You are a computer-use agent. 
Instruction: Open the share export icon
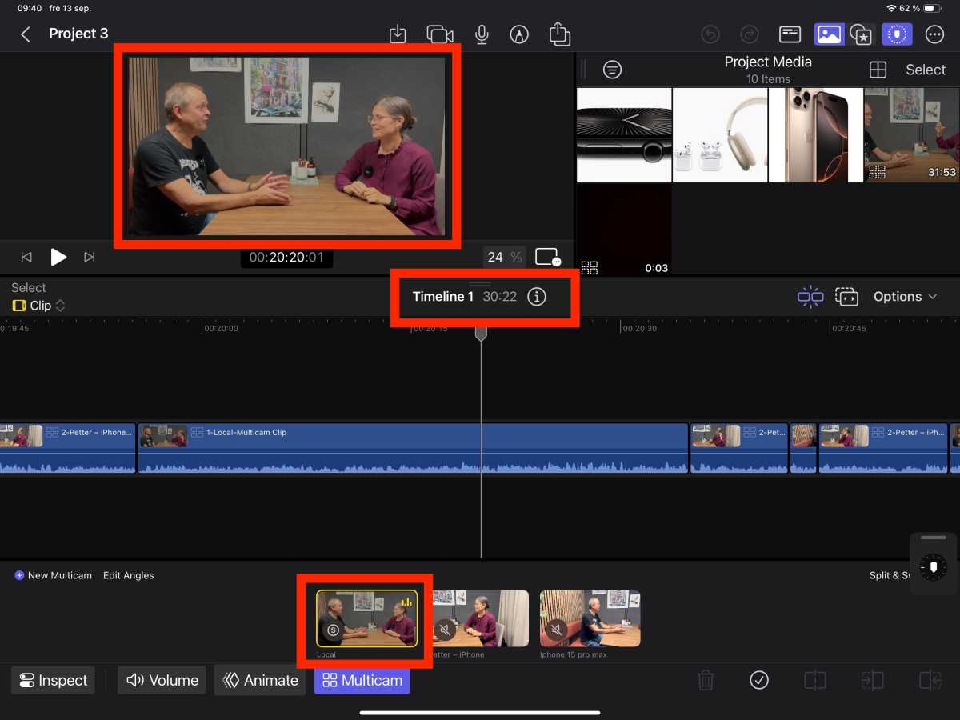[559, 34]
